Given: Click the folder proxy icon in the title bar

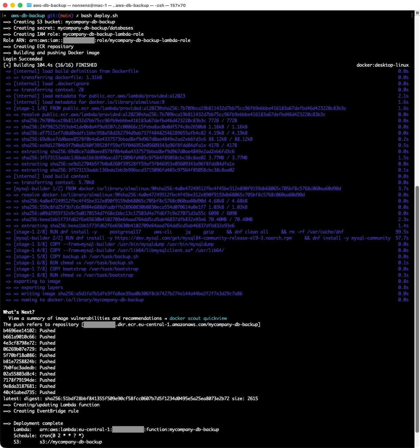Looking at the screenshot, I should [x=29, y=5].
